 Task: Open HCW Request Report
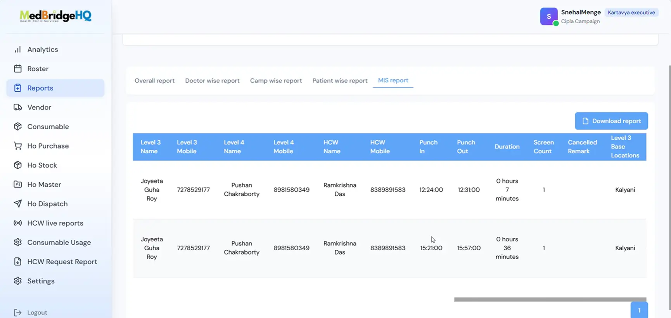(x=55, y=262)
